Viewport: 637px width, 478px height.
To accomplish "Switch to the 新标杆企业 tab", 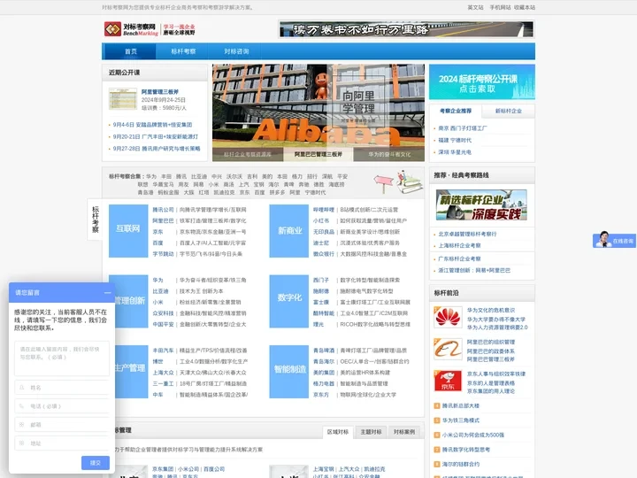I will [508, 111].
